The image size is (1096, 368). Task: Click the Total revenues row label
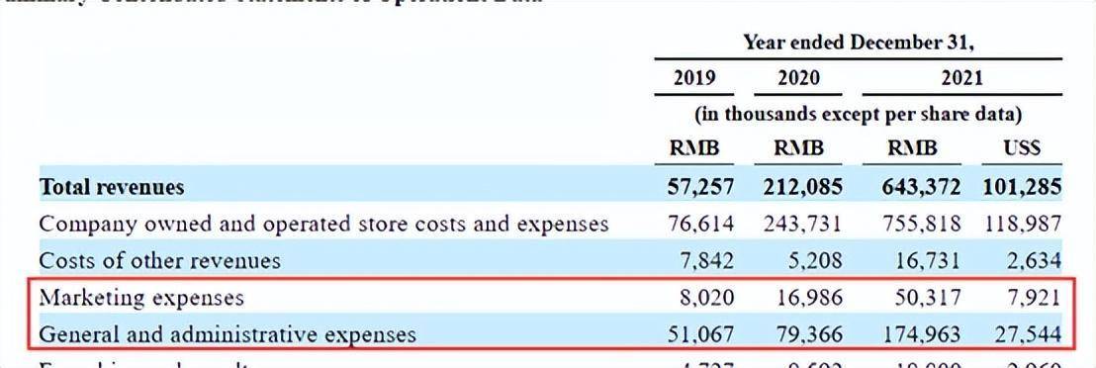click(112, 187)
